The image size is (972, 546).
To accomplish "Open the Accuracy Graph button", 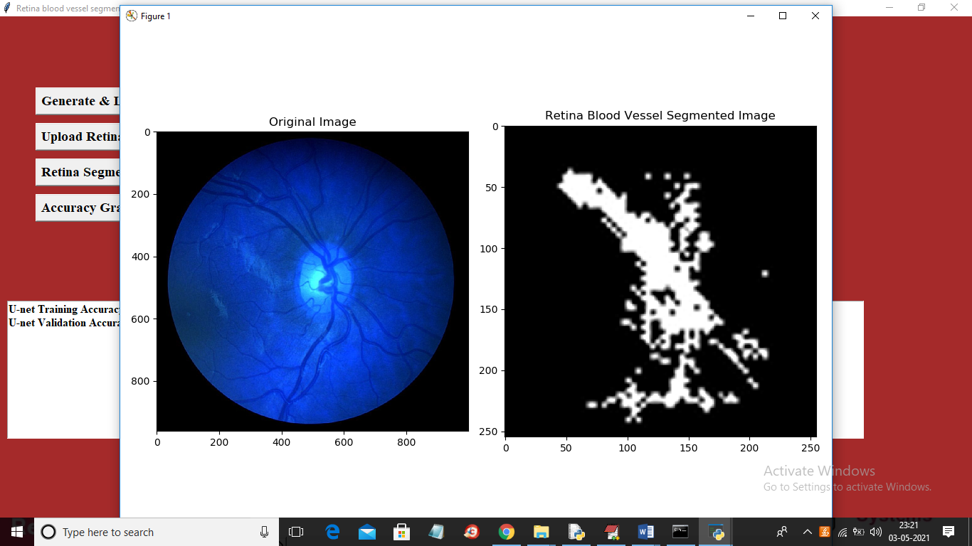I will pyautogui.click(x=78, y=208).
